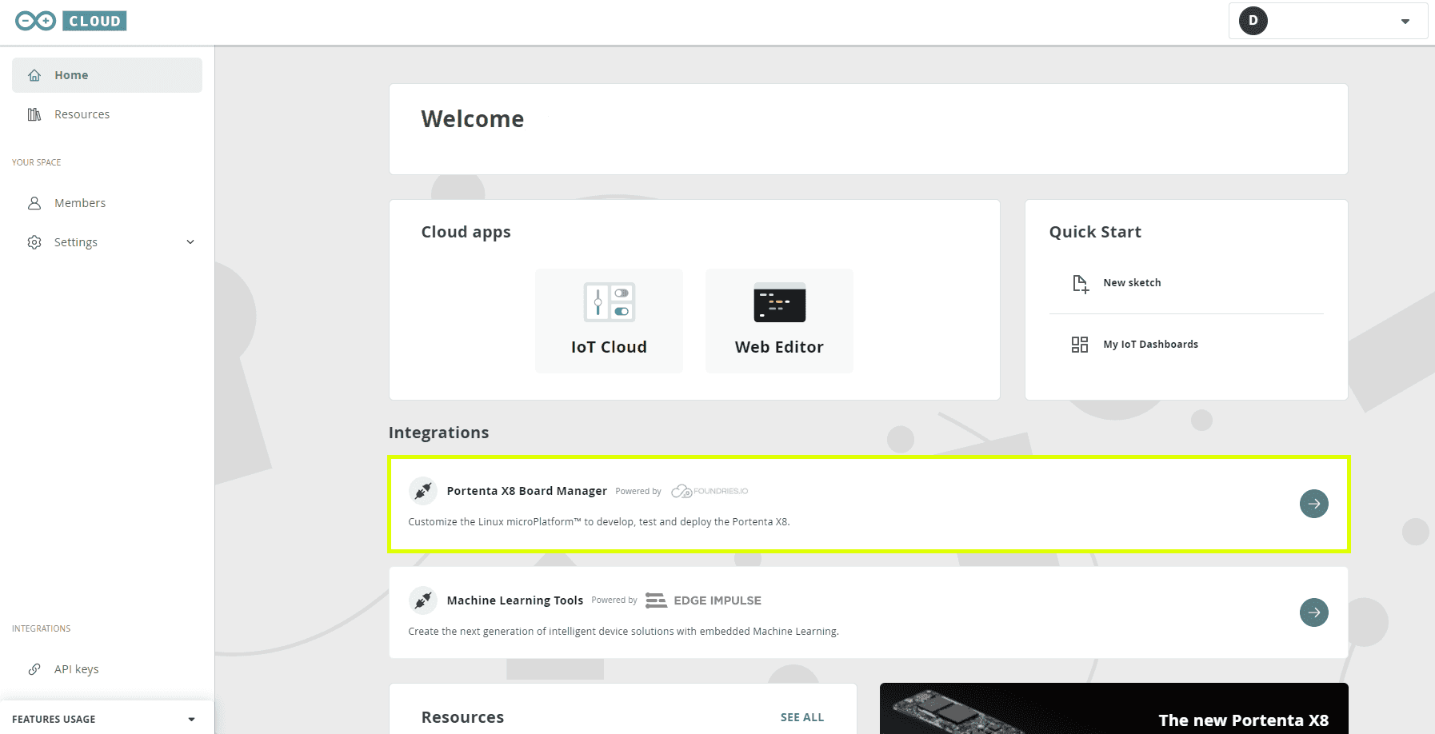Screen dimensions: 1435x734
Task: Click the user avatar with letter D
Action: (1253, 21)
